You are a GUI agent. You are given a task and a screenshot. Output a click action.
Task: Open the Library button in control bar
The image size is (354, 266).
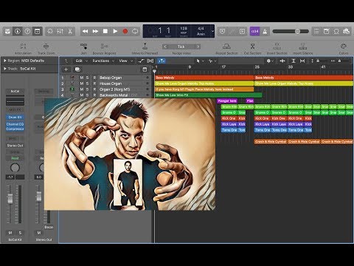click(x=7, y=31)
